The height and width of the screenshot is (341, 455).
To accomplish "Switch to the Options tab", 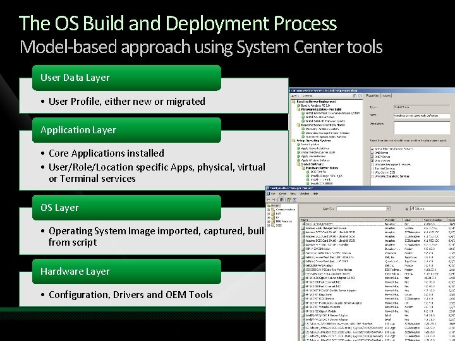I will [x=386, y=95].
